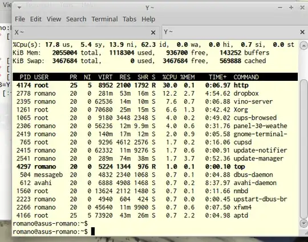Click the avahi user entry
The width and height of the screenshot is (308, 242).
coord(43,183)
